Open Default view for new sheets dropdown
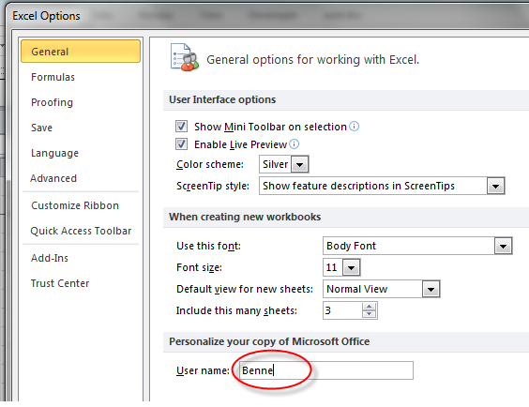The image size is (529, 407). point(431,290)
